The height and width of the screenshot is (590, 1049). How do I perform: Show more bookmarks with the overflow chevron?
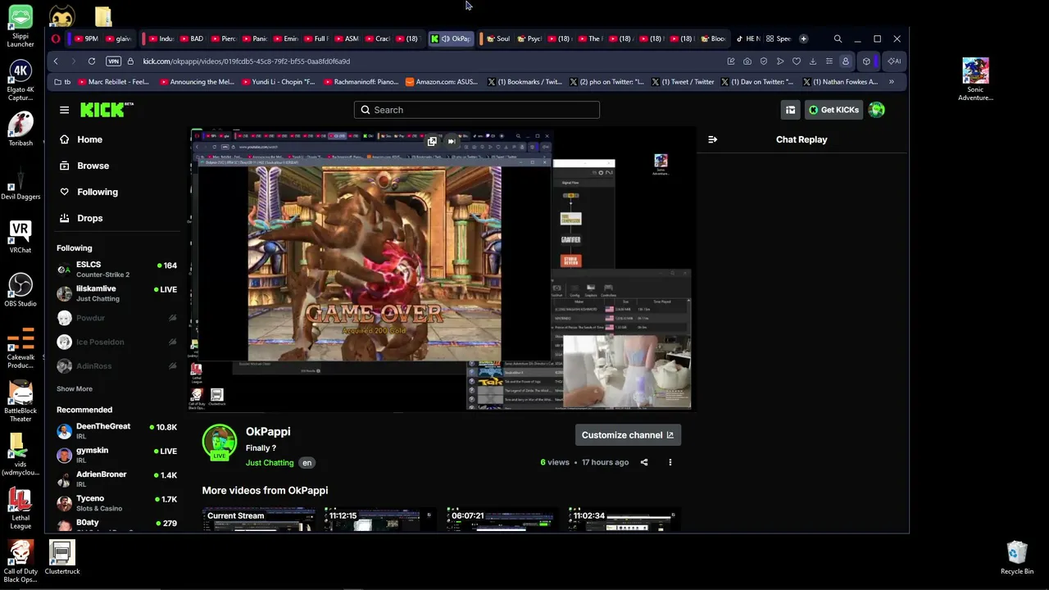(x=892, y=82)
